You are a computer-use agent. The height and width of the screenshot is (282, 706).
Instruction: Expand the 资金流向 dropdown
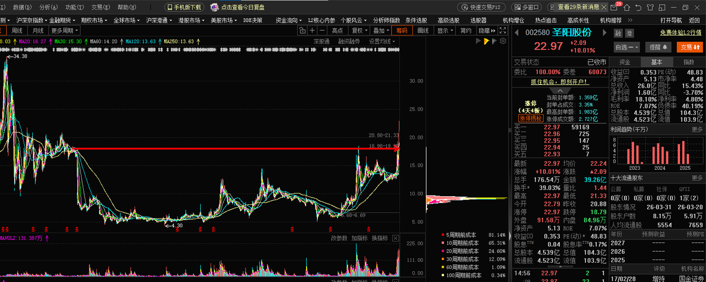pyautogui.click(x=290, y=20)
